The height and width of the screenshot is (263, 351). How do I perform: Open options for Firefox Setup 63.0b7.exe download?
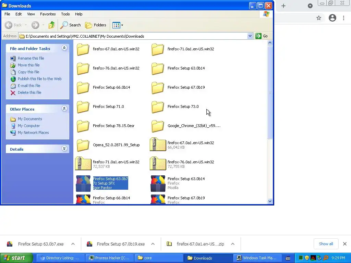[x=73, y=244]
